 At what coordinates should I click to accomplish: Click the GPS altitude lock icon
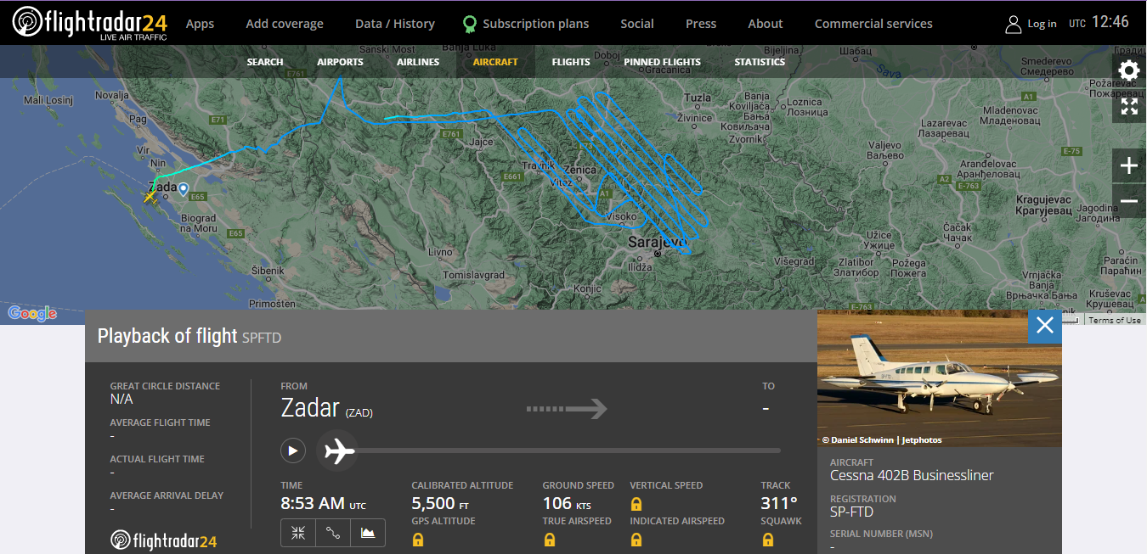point(417,540)
